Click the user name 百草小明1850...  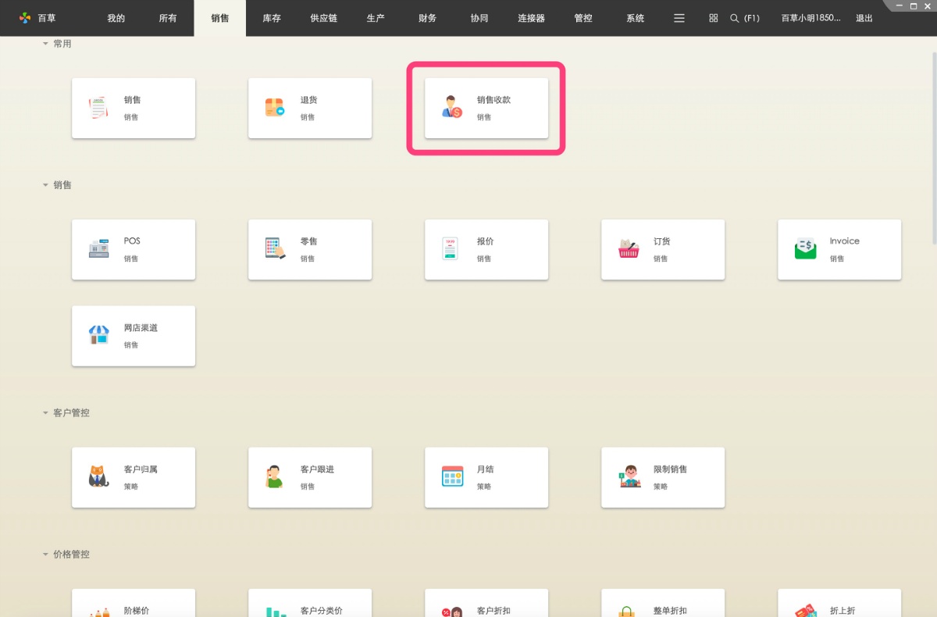tap(811, 18)
